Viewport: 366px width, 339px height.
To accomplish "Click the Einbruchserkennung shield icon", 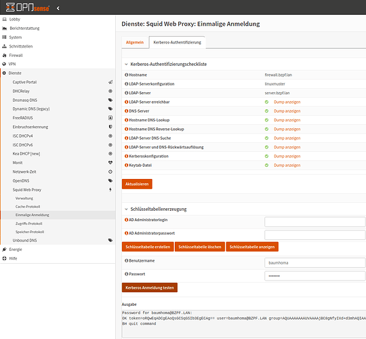I will (110, 127).
